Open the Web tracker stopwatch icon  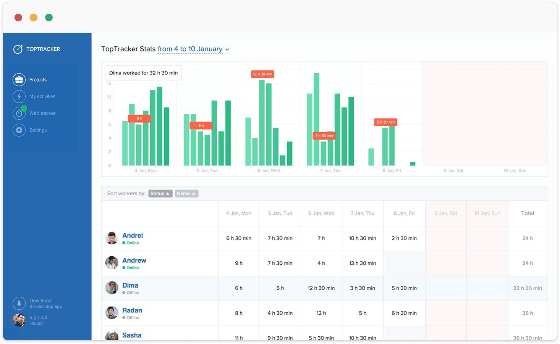pos(19,113)
